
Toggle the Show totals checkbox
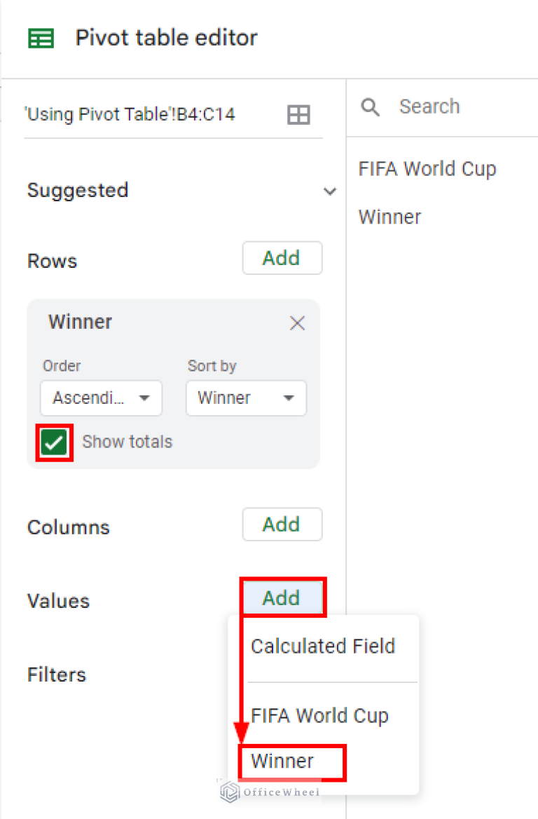(54, 442)
